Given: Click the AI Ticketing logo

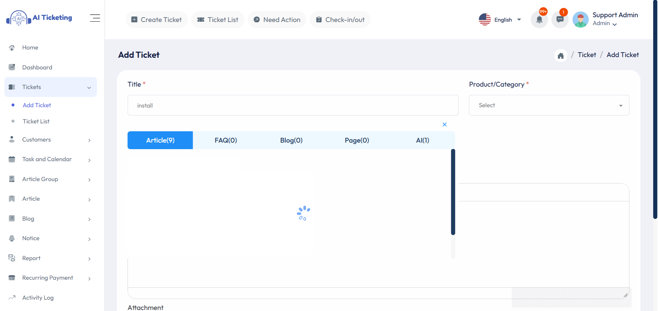Looking at the screenshot, I should pyautogui.click(x=39, y=18).
